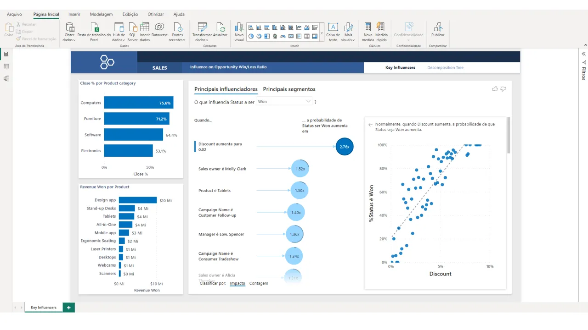Open the Hub de dados dropdown

coord(119,31)
